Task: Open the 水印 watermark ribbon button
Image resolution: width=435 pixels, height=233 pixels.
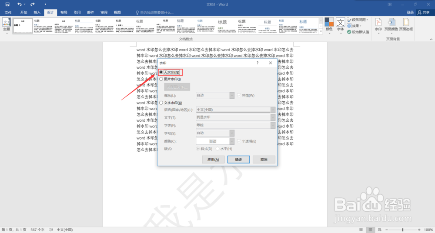Action: 378,26
